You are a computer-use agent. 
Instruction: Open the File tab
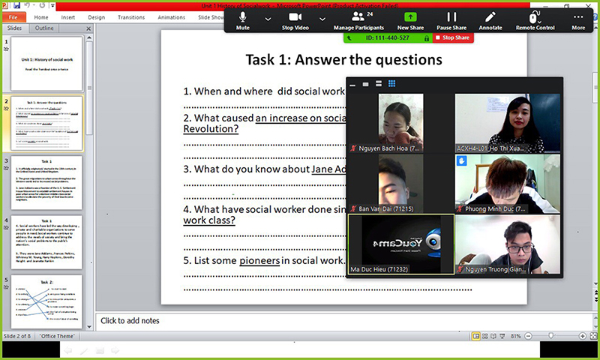click(13, 16)
